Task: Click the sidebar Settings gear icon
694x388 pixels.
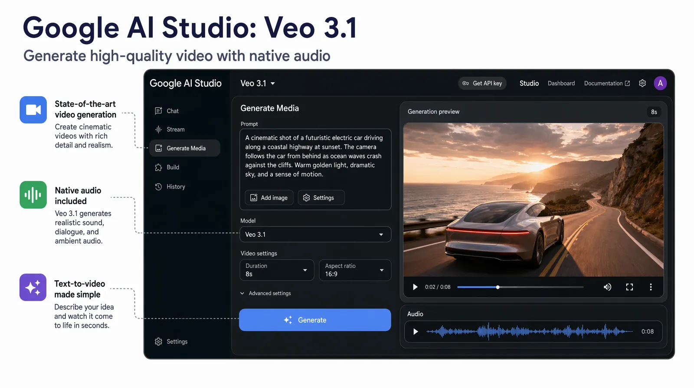Action: point(158,342)
